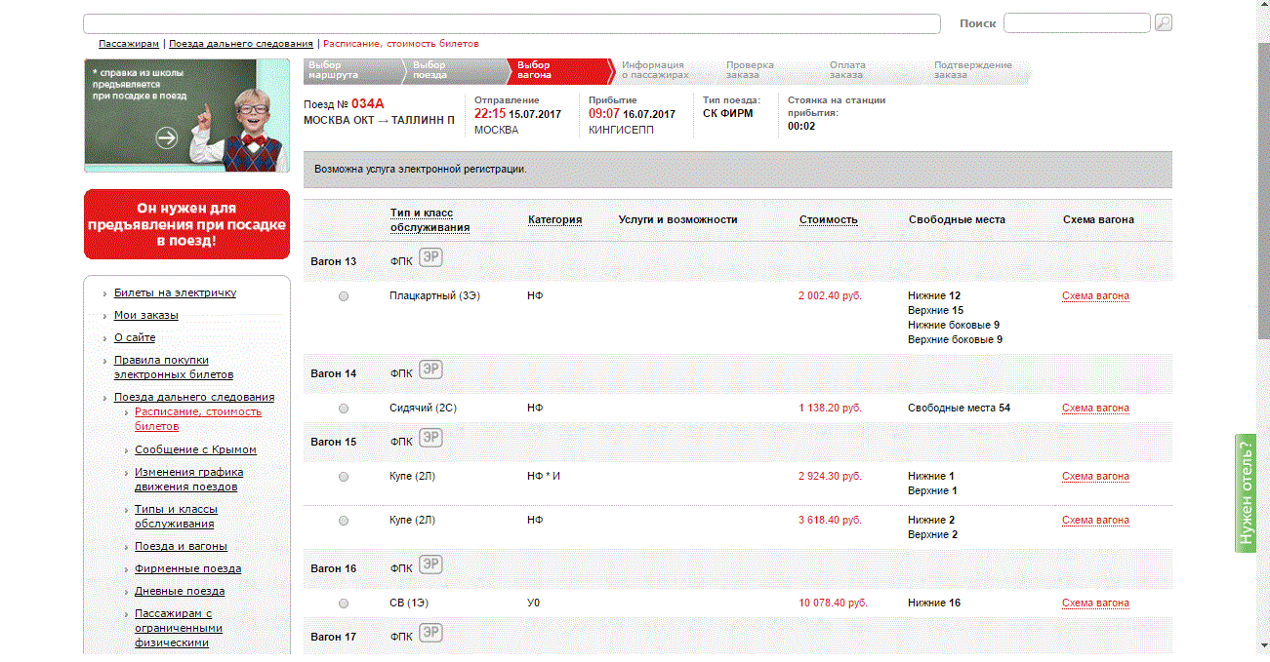Click the ЭР badge for Вагон 16
1270x662 pixels.
tap(430, 565)
